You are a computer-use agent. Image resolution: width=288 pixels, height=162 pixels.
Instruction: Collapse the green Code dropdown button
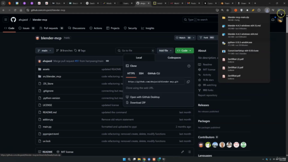tap(184, 50)
